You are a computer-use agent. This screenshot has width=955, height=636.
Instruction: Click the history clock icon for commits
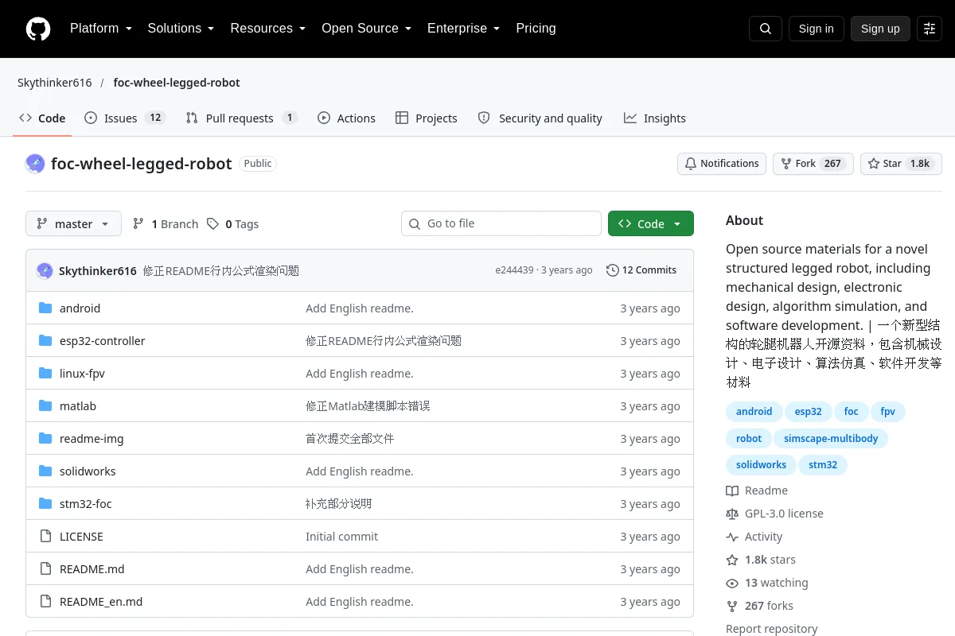pyautogui.click(x=612, y=270)
